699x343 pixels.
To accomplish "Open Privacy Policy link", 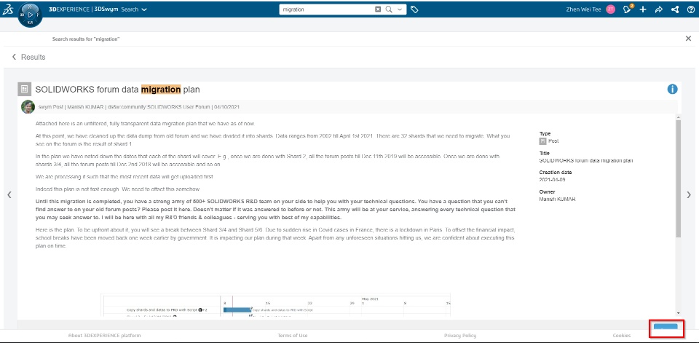I will point(460,336).
